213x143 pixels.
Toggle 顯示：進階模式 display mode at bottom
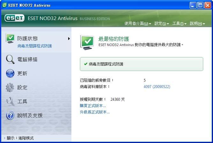click(20, 138)
